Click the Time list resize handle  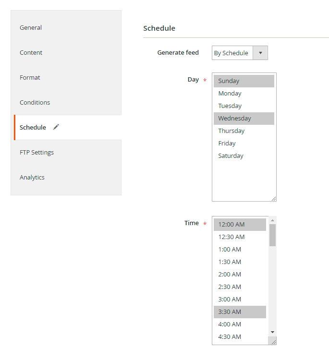tap(273, 341)
